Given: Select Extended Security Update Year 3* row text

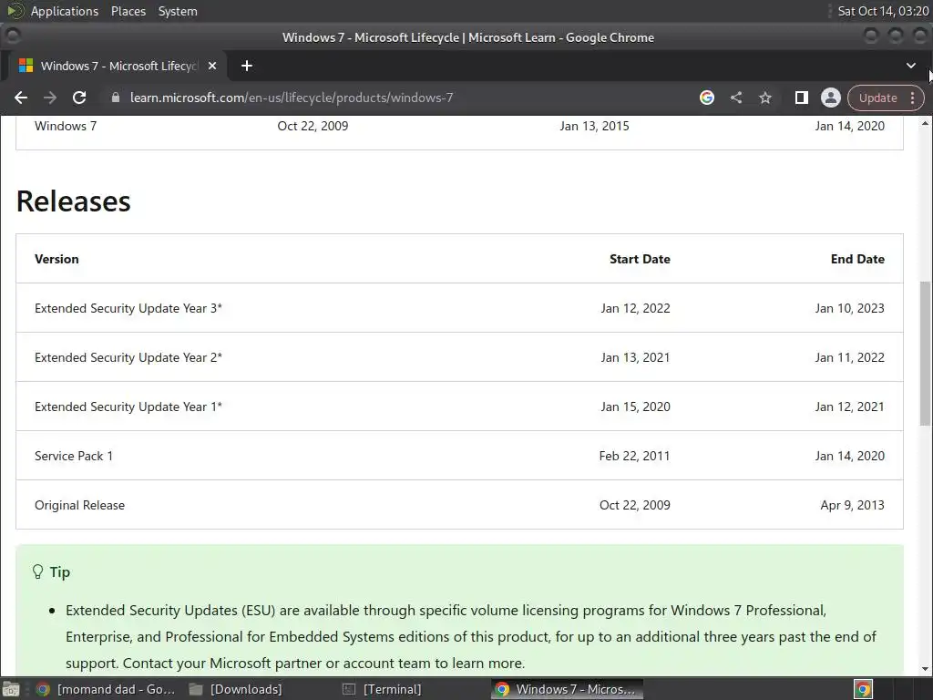Looking at the screenshot, I should pos(128,308).
